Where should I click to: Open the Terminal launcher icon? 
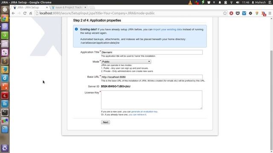pos(5,112)
